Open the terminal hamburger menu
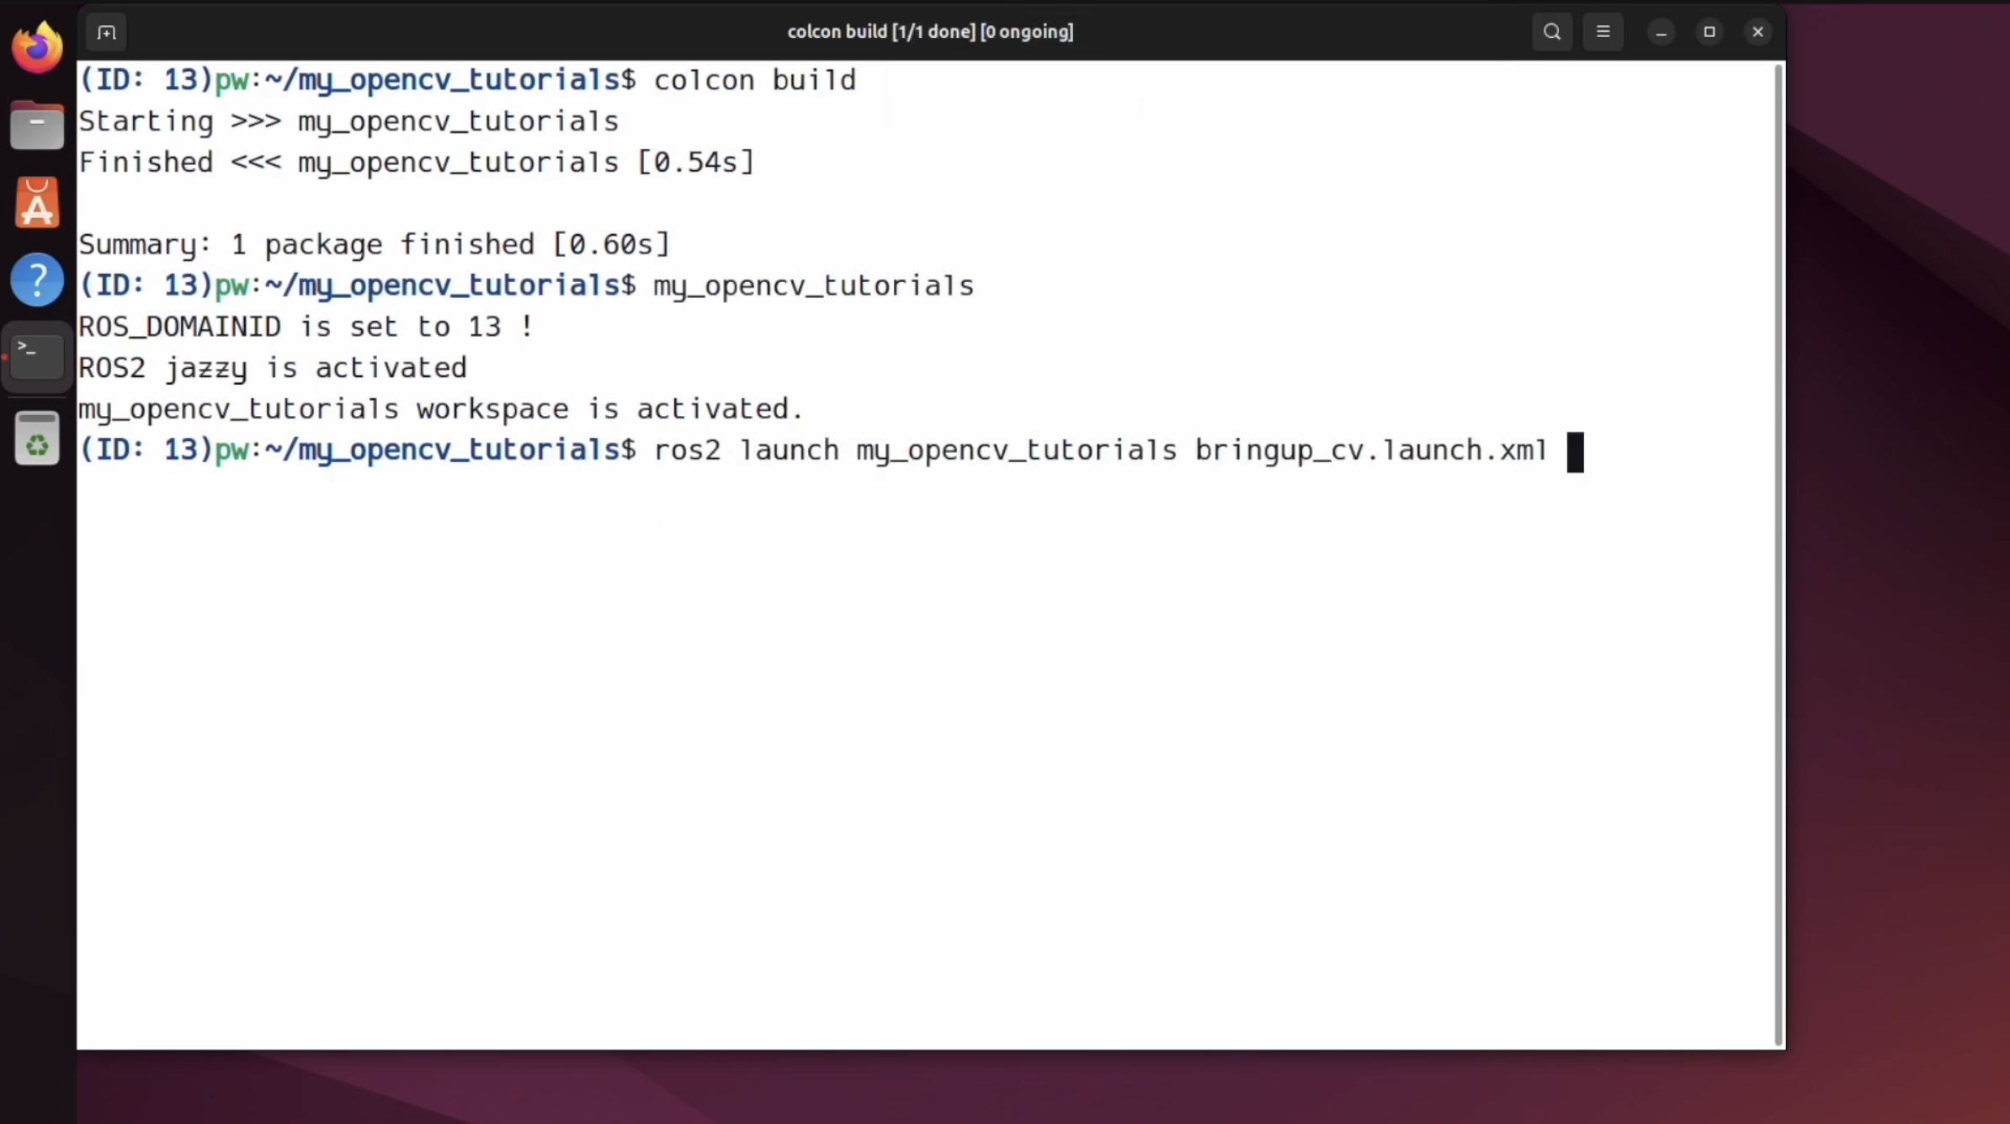2010x1124 pixels. (1603, 32)
